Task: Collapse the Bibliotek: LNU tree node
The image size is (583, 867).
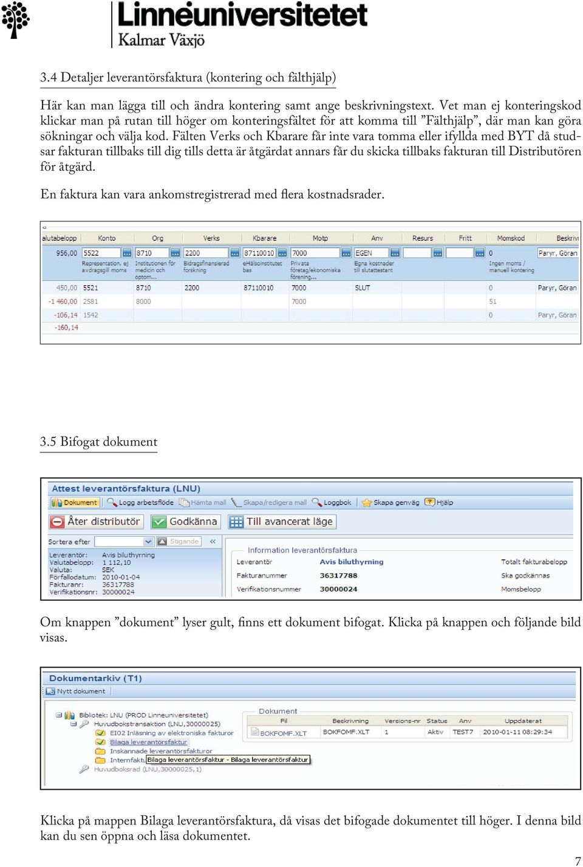Action: coord(59,715)
